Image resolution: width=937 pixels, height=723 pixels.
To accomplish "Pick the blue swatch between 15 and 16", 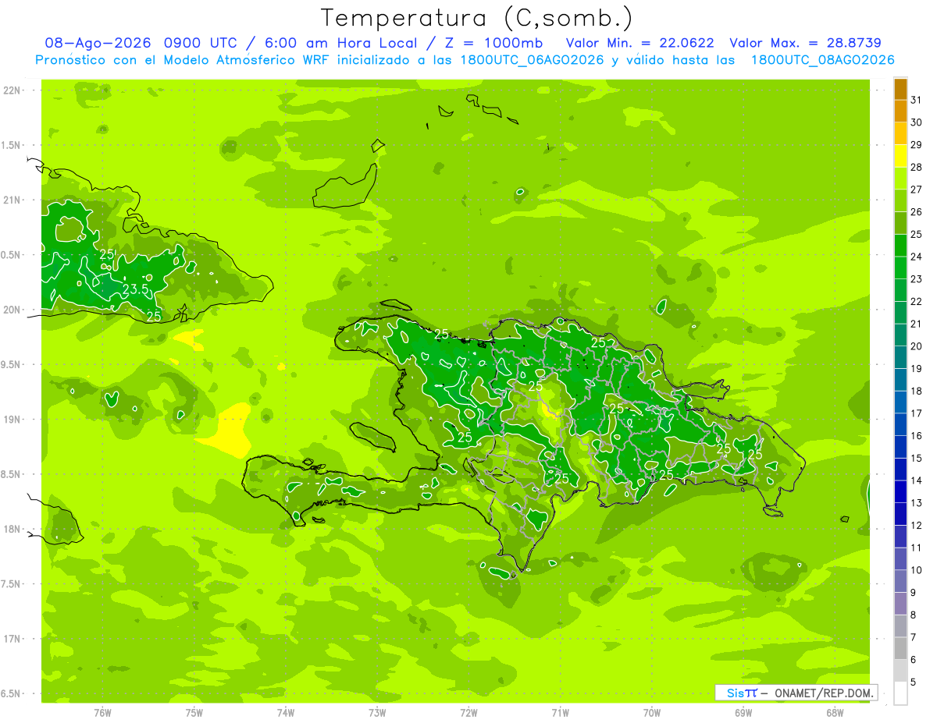I will [900, 447].
